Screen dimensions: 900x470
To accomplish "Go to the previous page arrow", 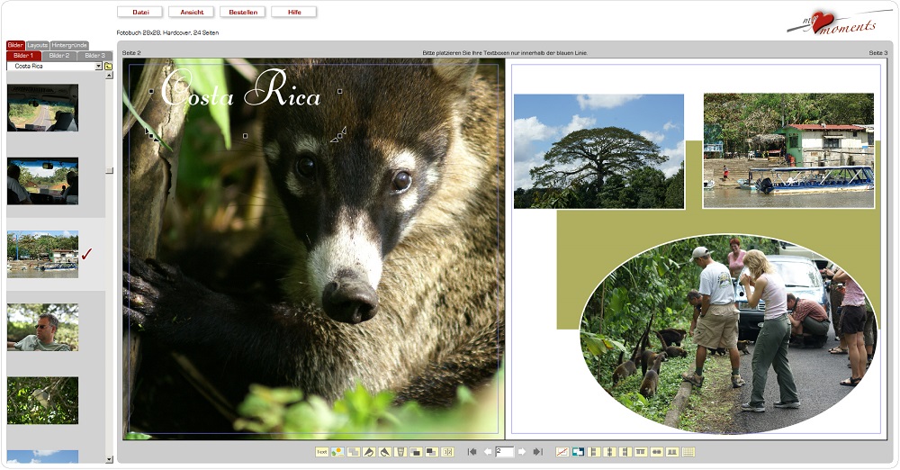I will 488,452.
